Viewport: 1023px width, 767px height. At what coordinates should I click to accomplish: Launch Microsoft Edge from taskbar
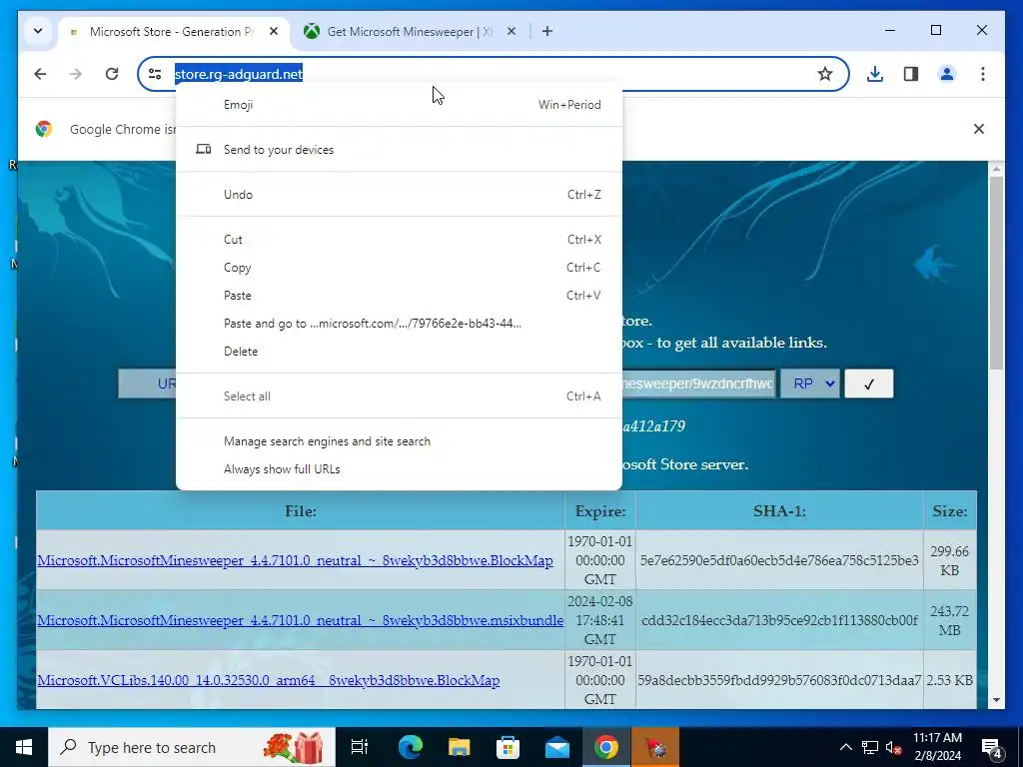[411, 747]
